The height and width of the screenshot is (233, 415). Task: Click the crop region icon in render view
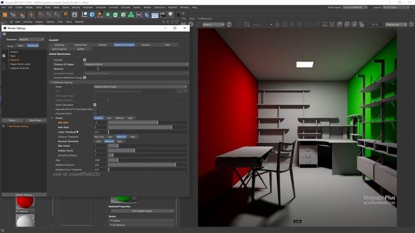coord(247,25)
